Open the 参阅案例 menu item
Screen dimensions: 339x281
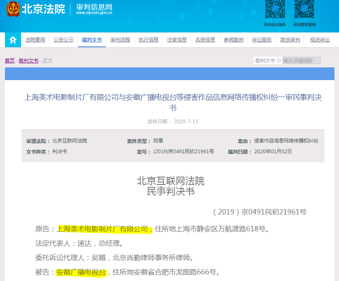click(x=234, y=40)
